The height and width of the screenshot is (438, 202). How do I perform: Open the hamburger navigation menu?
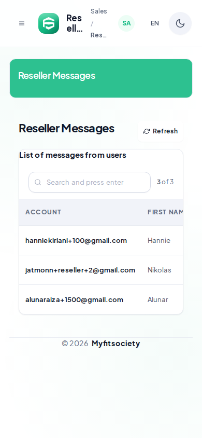22,23
